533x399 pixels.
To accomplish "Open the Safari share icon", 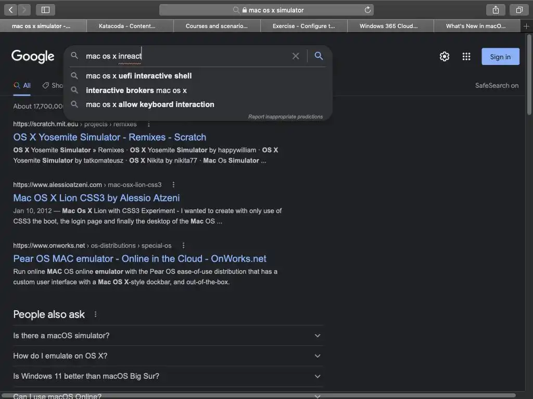I will point(496,10).
